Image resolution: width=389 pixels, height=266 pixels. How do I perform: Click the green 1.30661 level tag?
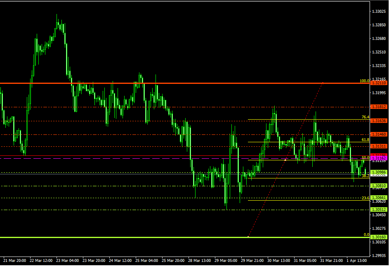click(x=379, y=197)
